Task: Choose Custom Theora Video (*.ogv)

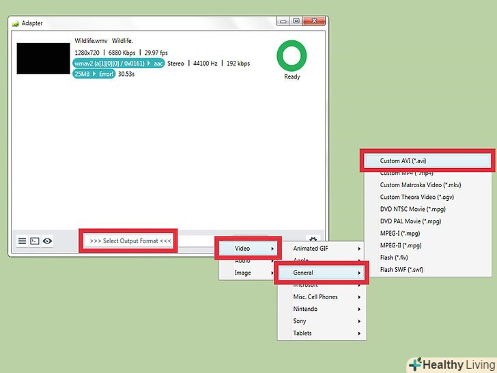Action: coord(427,197)
